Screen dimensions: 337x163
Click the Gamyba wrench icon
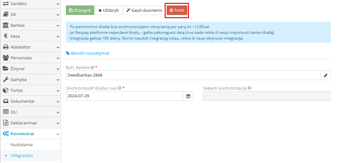6,79
